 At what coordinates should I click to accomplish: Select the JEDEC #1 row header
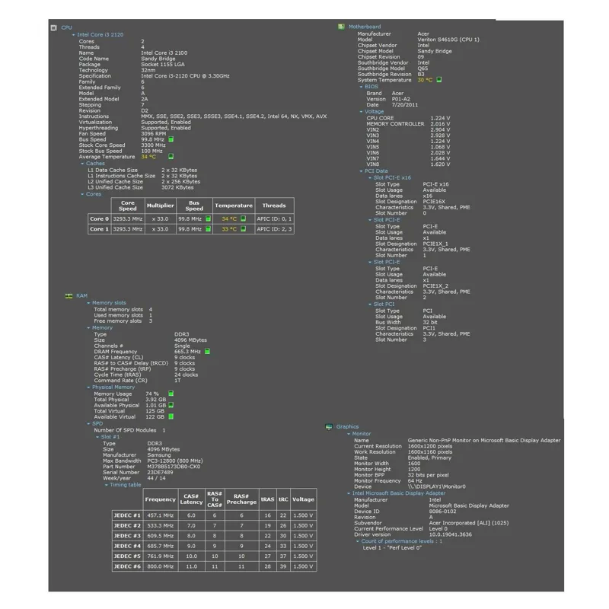(x=127, y=516)
